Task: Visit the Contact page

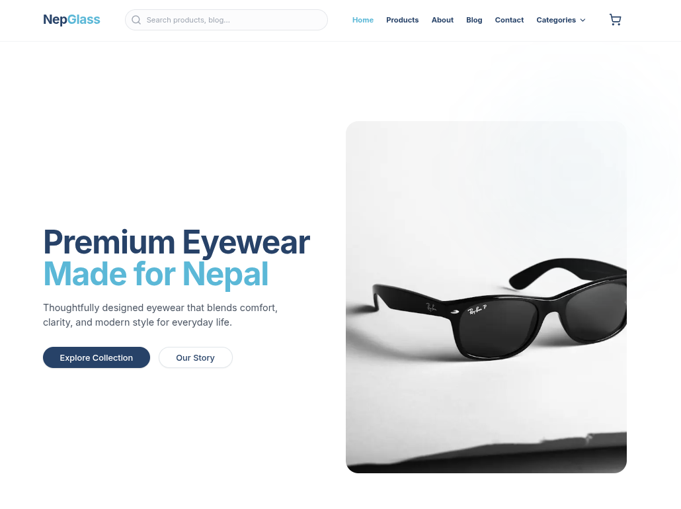Action: point(509,20)
